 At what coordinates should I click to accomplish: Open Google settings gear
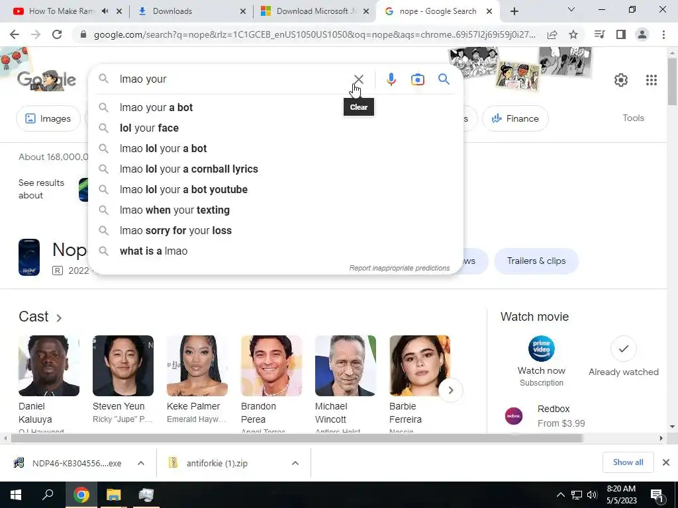coord(620,80)
